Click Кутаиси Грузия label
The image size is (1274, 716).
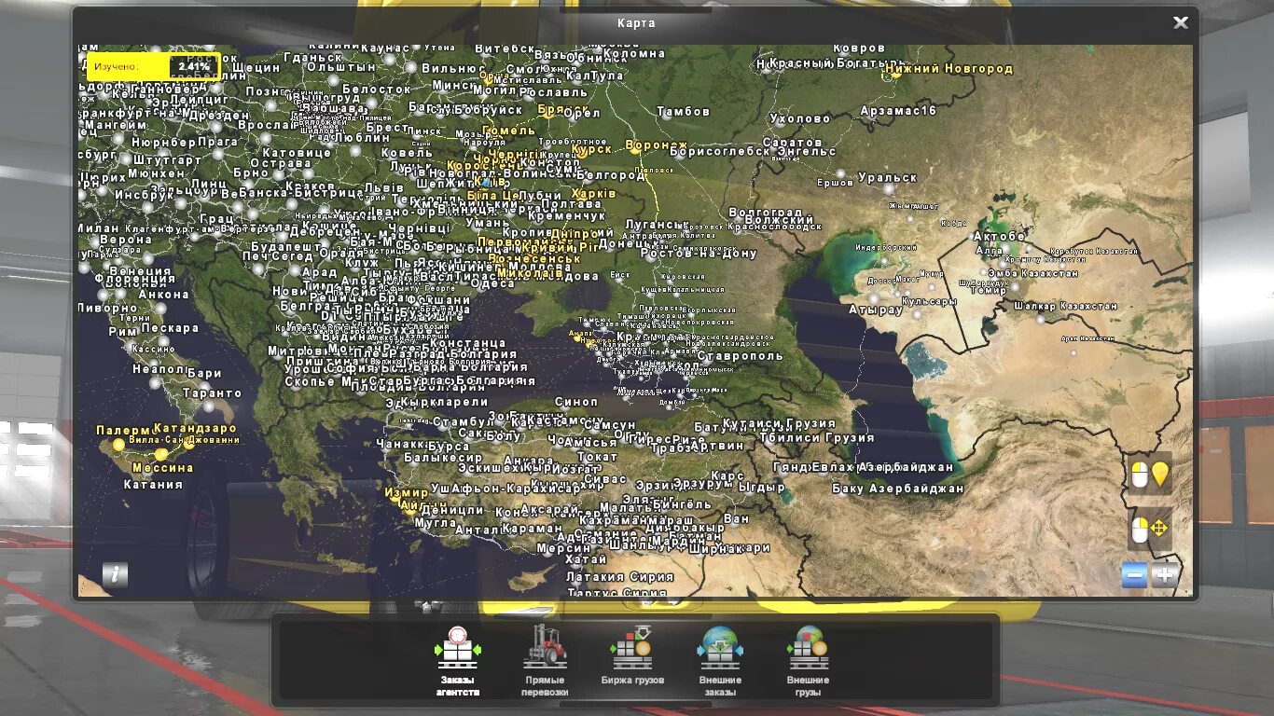pos(780,423)
